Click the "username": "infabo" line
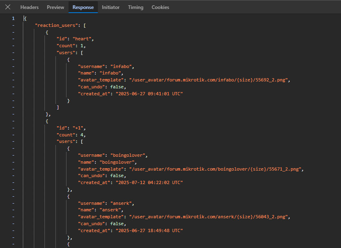 point(106,66)
